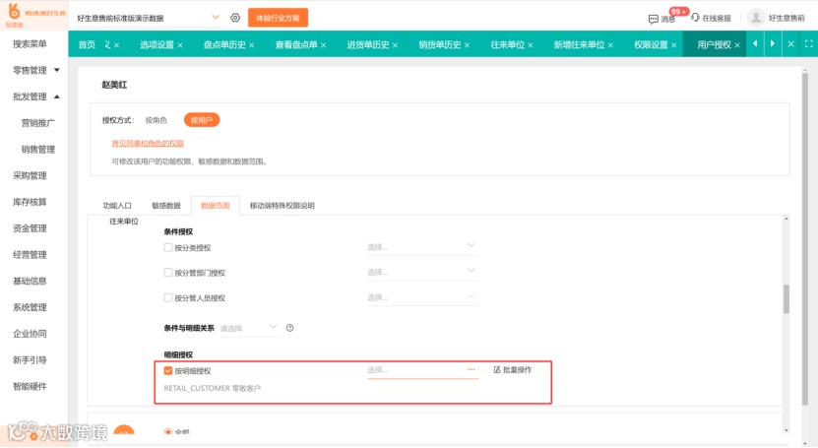Click 体验行业方案 button
This screenshot has height=448, width=818.
278,18
